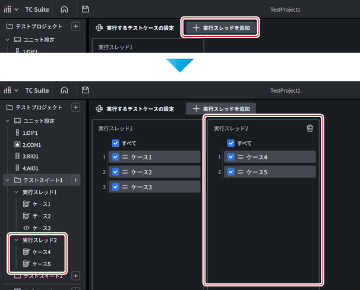Add item to テストスイート2 with plus icon
Image resolution: width=360 pixels, height=290 pixels.
75,276
